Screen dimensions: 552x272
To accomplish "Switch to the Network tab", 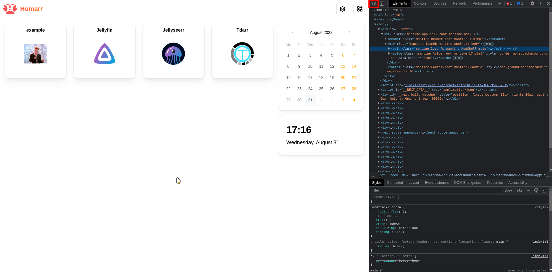I will point(459,3).
